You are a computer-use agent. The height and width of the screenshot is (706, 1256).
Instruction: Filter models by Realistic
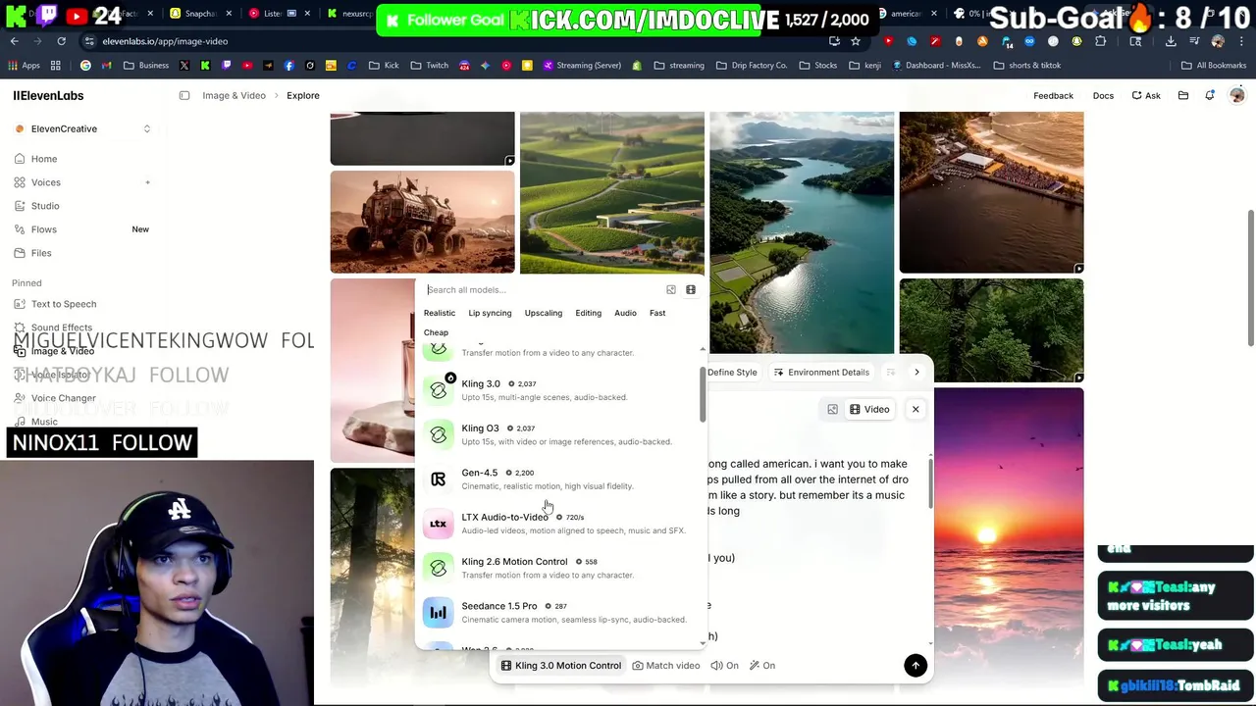[x=440, y=313]
